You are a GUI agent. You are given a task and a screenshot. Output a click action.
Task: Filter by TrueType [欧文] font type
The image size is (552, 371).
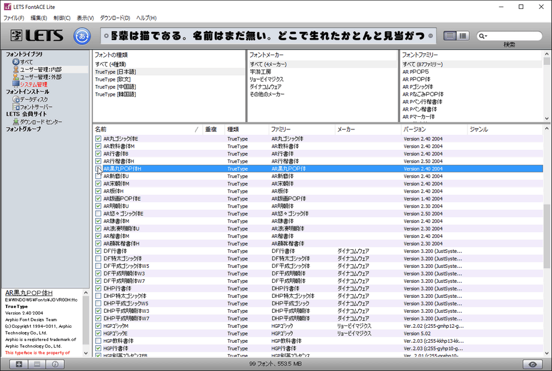pos(169,79)
